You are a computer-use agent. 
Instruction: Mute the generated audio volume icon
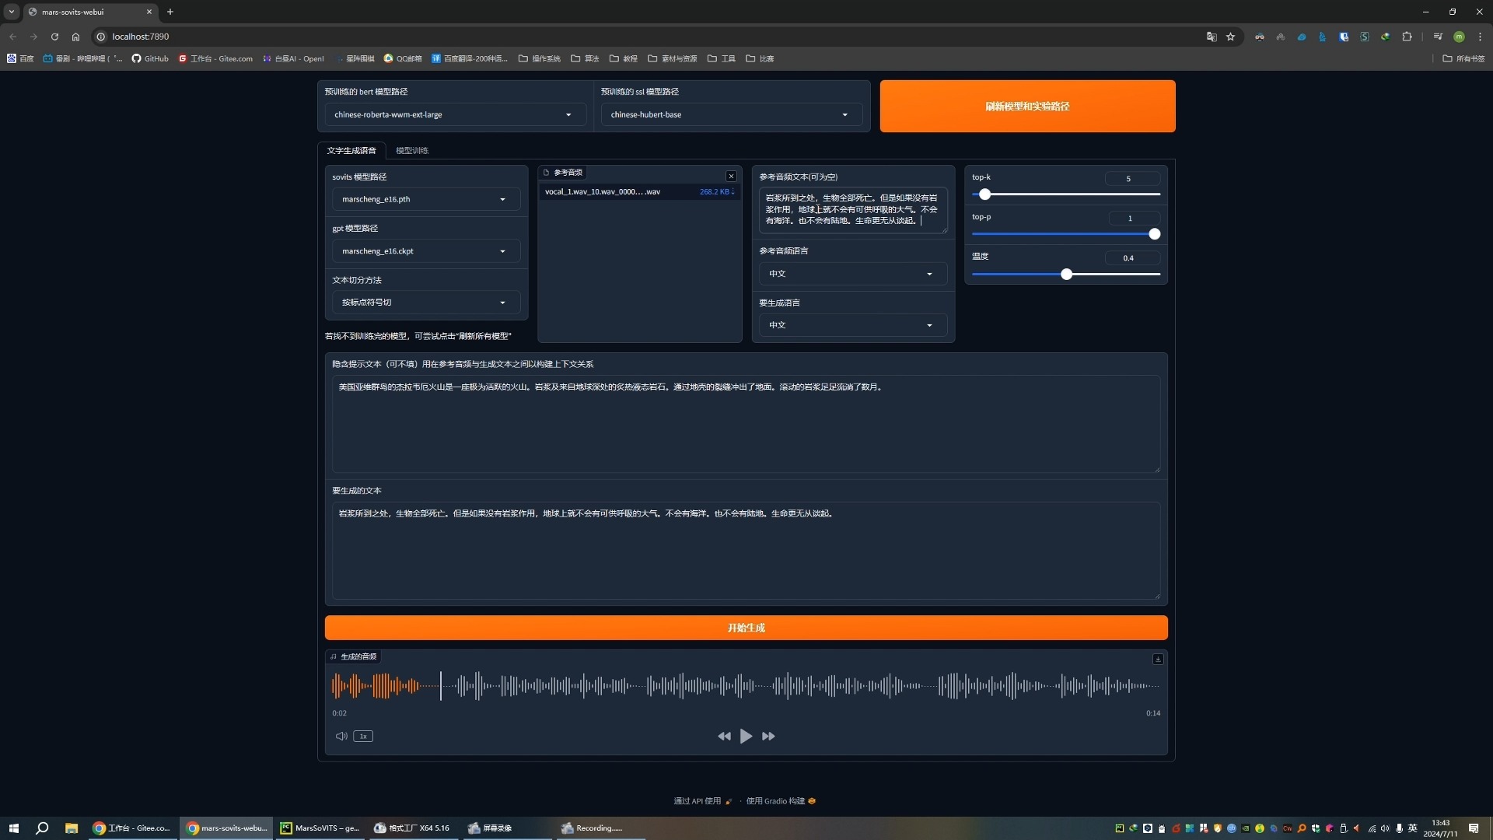tap(341, 736)
